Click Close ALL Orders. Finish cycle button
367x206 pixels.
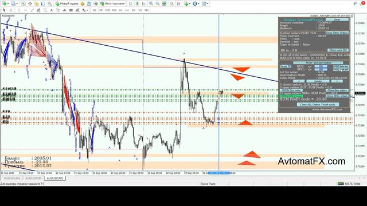(x=318, y=104)
